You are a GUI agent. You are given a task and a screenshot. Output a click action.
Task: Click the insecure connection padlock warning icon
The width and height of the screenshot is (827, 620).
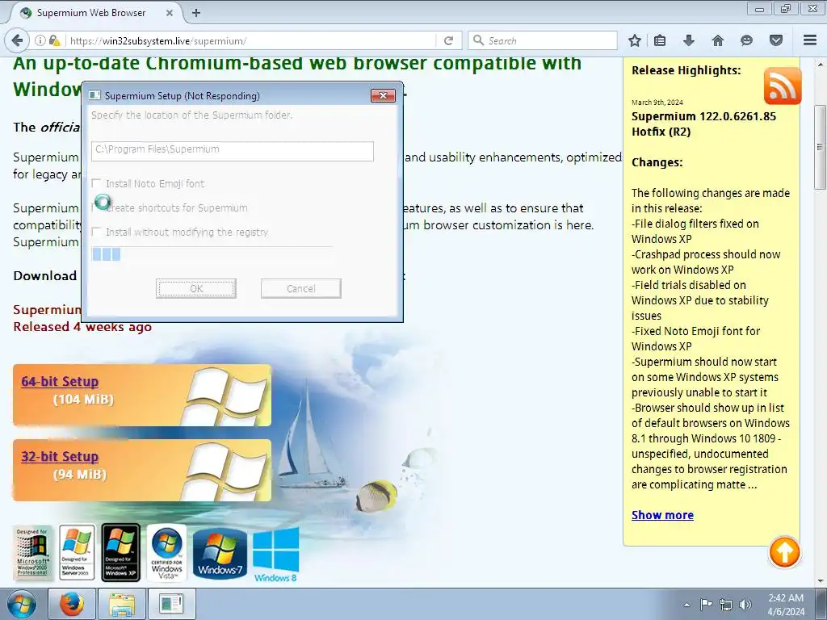pyautogui.click(x=54, y=40)
